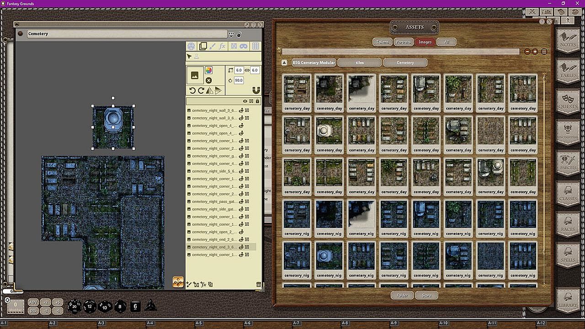Toggle the mask visibility tool
This screenshot has height=329, width=585.
point(244,46)
